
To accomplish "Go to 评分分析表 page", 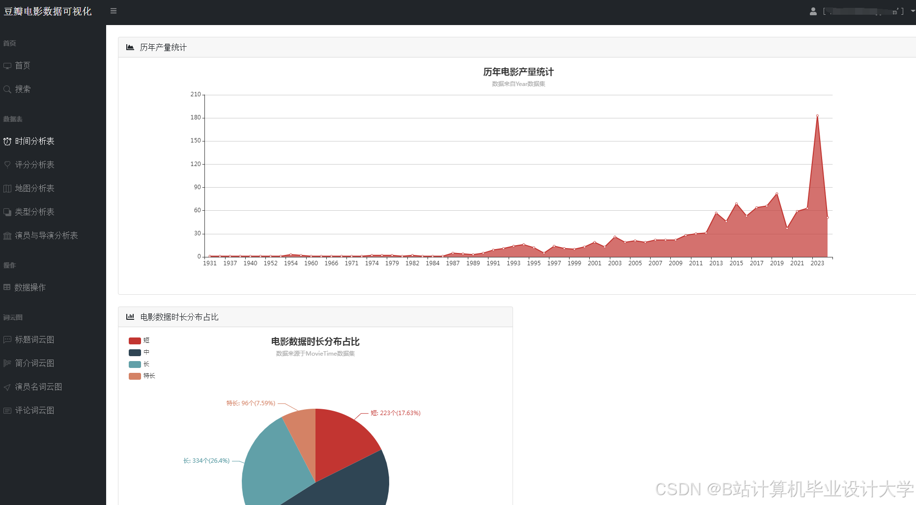I will (x=34, y=165).
